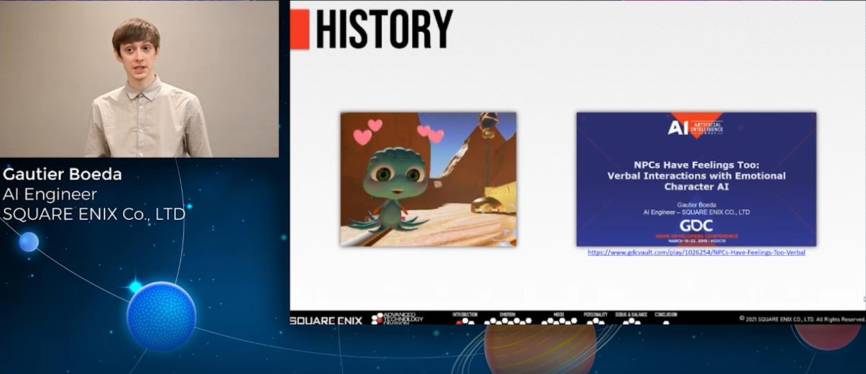This screenshot has width=866, height=374.
Task: Click the Advanced Technology Division logo
Action: point(398,319)
